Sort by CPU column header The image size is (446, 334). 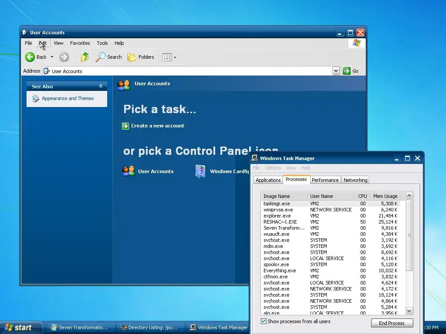click(362, 196)
